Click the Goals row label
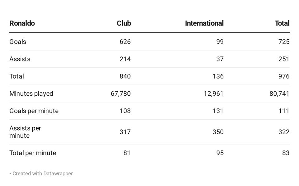Image resolution: width=299 pixels, height=186 pixels. [x=18, y=41]
